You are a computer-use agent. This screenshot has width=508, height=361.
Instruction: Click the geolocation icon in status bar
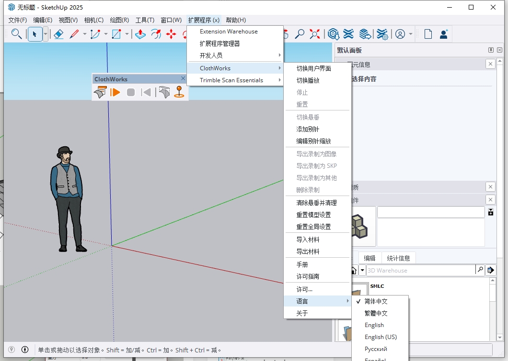click(12, 350)
